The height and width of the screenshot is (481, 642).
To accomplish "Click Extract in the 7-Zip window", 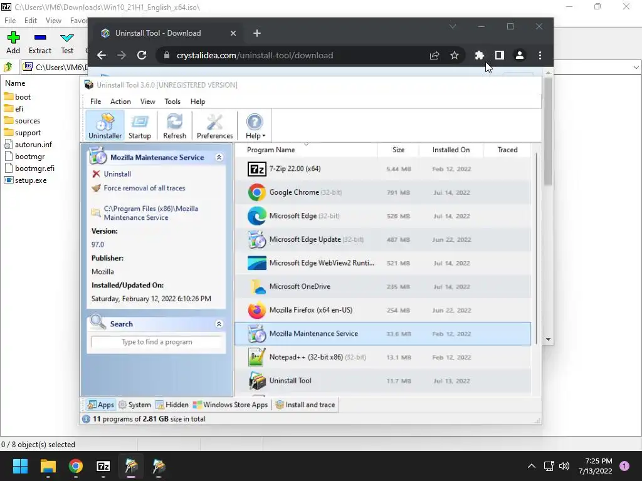I will (40, 43).
